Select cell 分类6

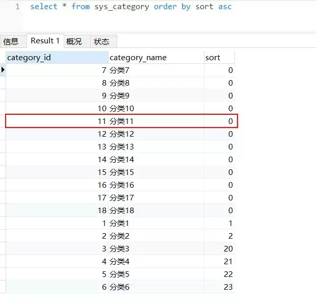click(x=156, y=287)
